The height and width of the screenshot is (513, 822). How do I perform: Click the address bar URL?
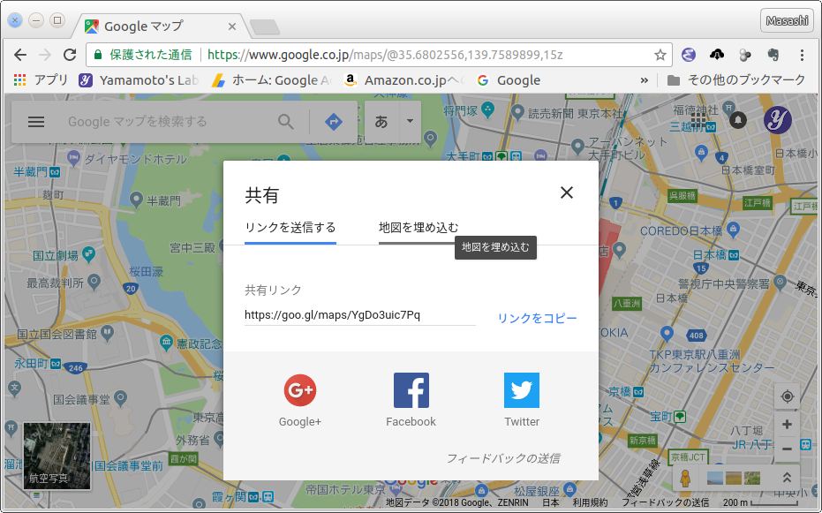(x=385, y=55)
